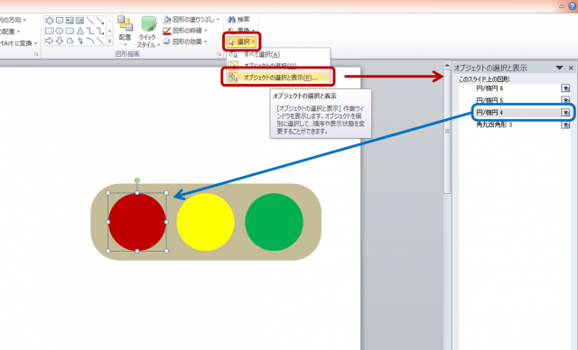Select the explosion star shape in gallery
This screenshot has height=350, width=578.
[50, 21]
